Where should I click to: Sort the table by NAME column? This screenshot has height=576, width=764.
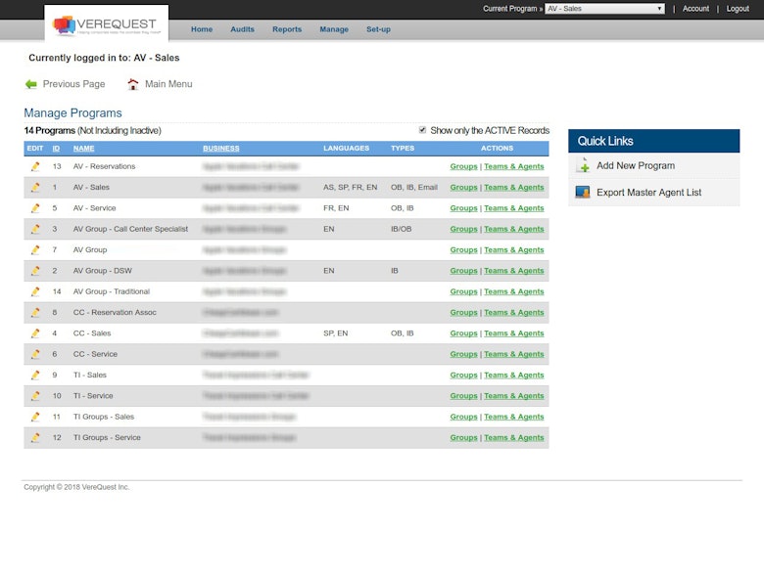[x=84, y=149]
